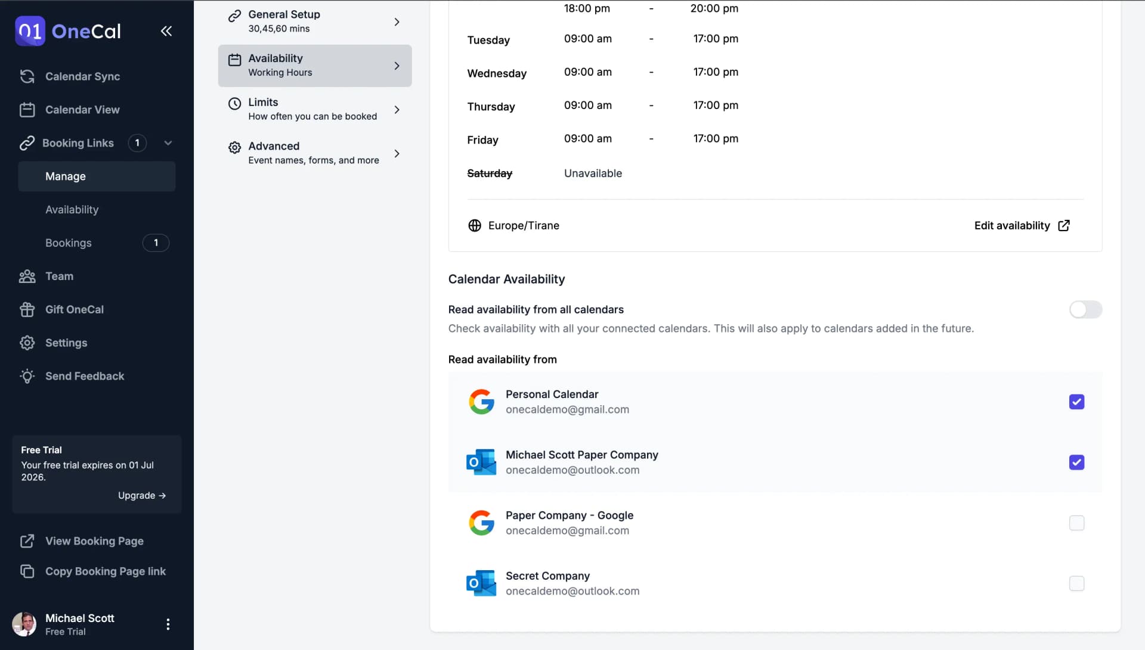Click the Booking Links chain icon
Viewport: 1145px width, 650px height.
tap(27, 143)
